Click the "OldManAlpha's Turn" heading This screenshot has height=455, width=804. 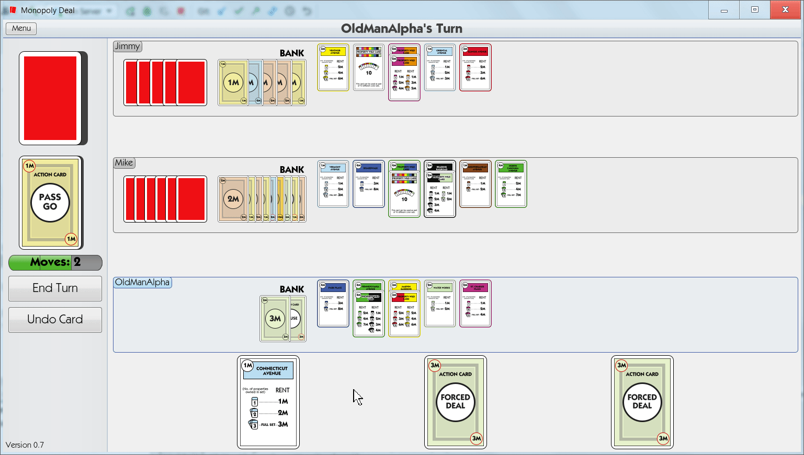coord(402,29)
